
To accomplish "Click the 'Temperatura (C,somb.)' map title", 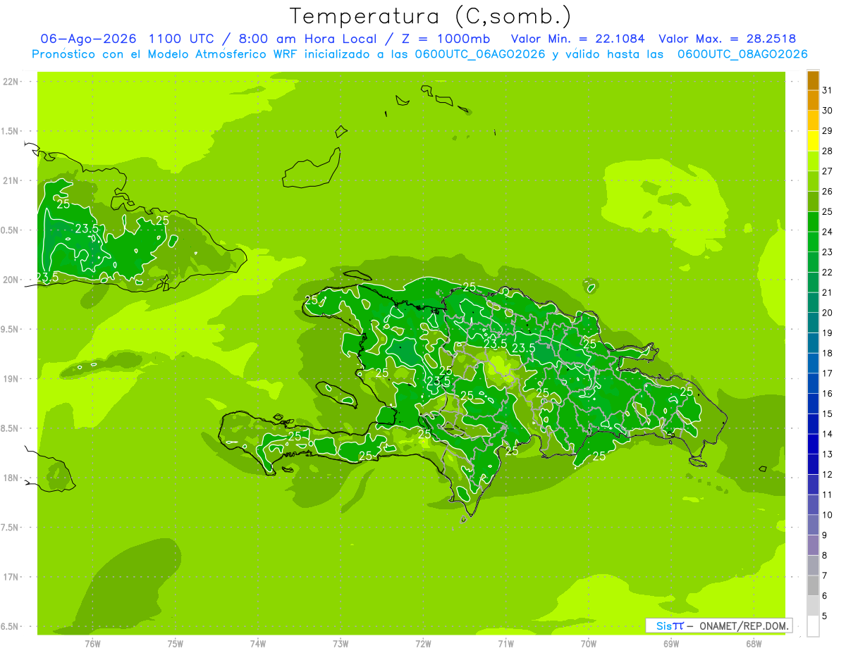I will pyautogui.click(x=430, y=17).
